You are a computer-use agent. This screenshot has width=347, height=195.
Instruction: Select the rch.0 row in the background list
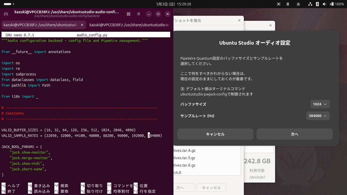[x=207, y=172]
